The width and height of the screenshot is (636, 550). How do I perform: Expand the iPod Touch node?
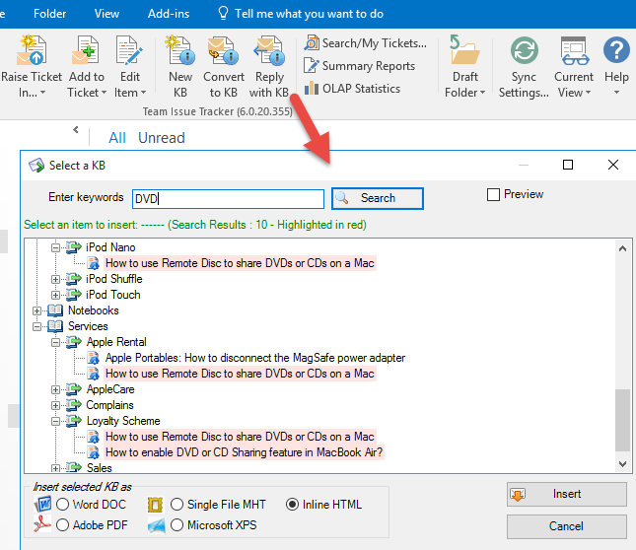click(55, 295)
